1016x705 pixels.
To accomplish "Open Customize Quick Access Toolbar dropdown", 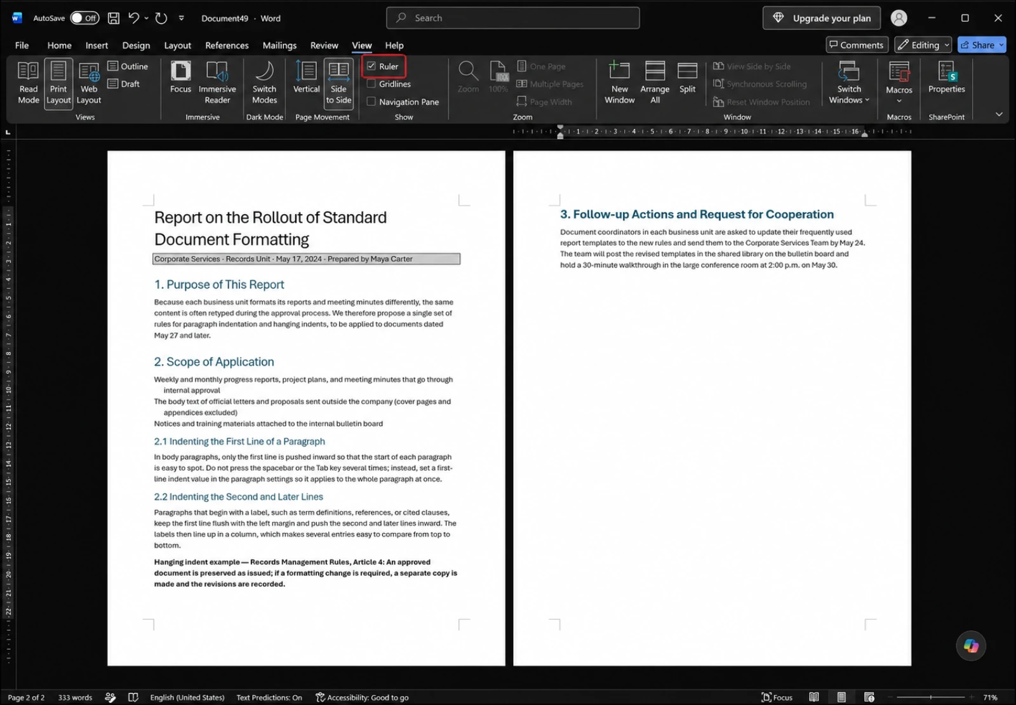I will 182,18.
